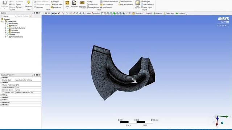The width and height of the screenshot is (232, 130).
Task: Expand the Named Selections tree node
Action: [x=5, y=37]
